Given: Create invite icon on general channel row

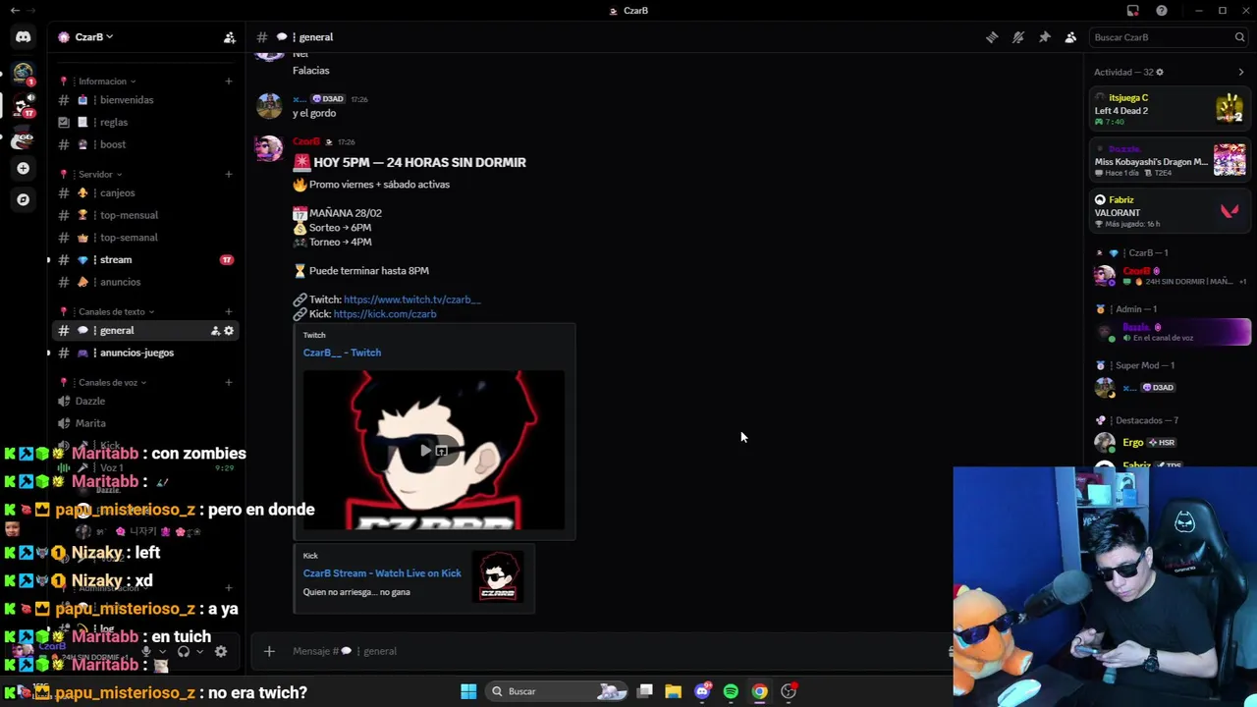Looking at the screenshot, I should 215,331.
